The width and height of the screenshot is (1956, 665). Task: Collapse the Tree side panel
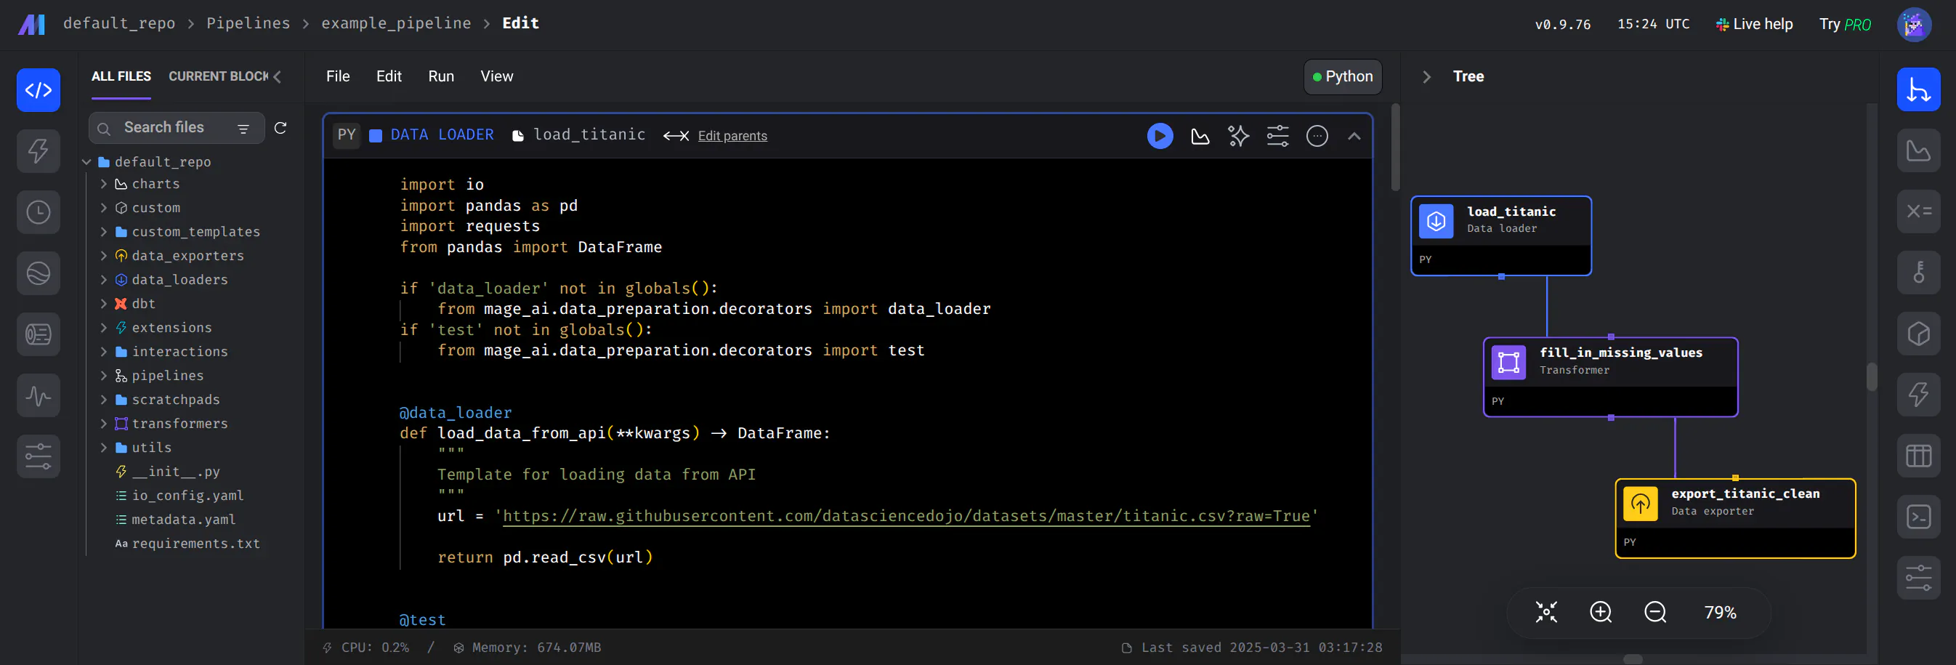pyautogui.click(x=1426, y=76)
